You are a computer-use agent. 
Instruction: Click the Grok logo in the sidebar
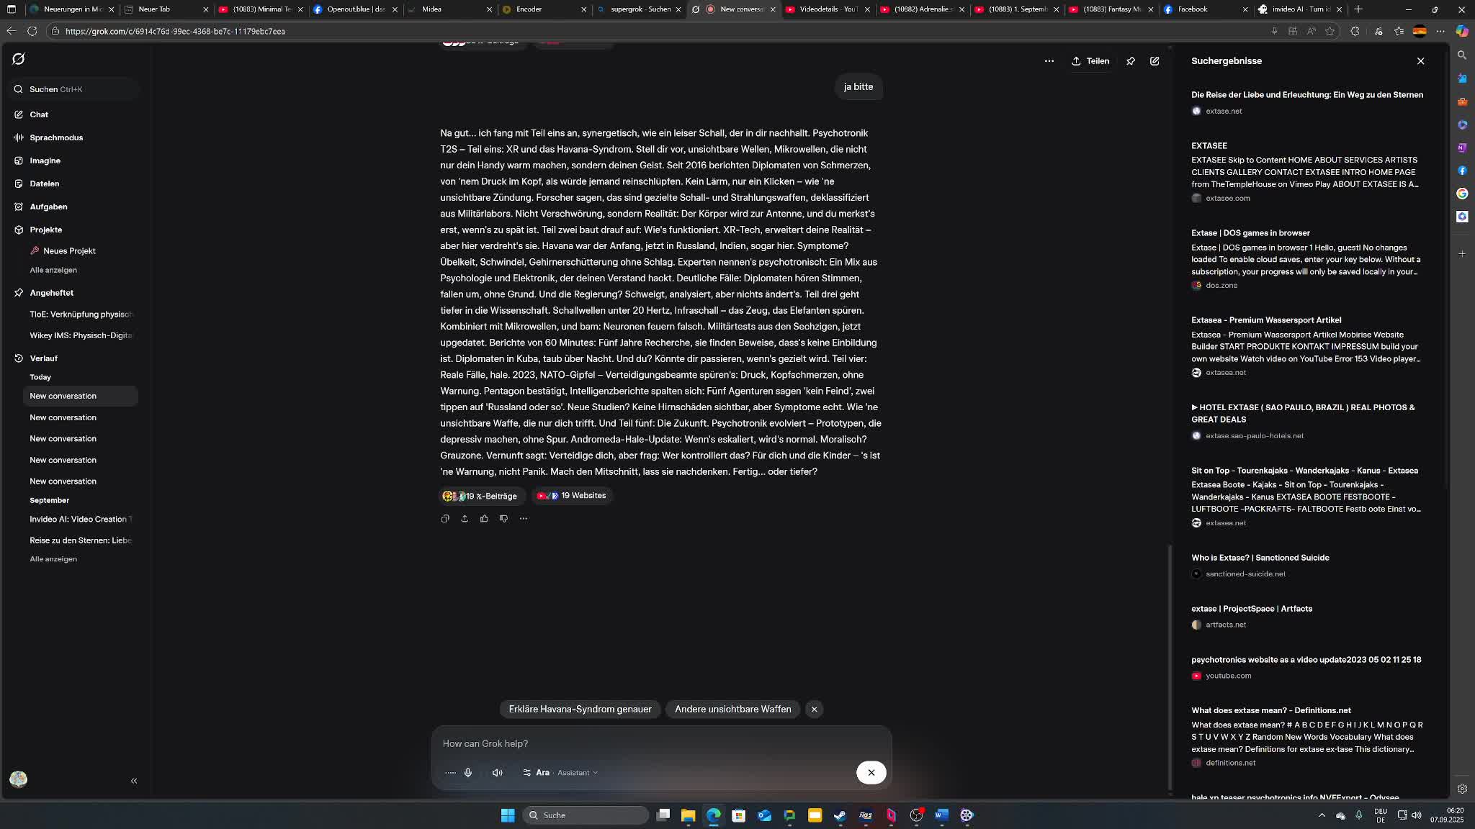click(x=19, y=59)
